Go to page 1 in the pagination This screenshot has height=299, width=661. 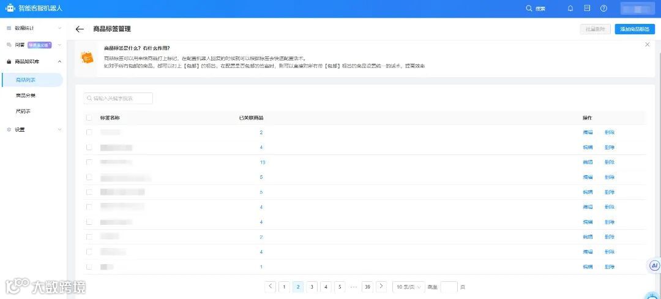(x=284, y=287)
